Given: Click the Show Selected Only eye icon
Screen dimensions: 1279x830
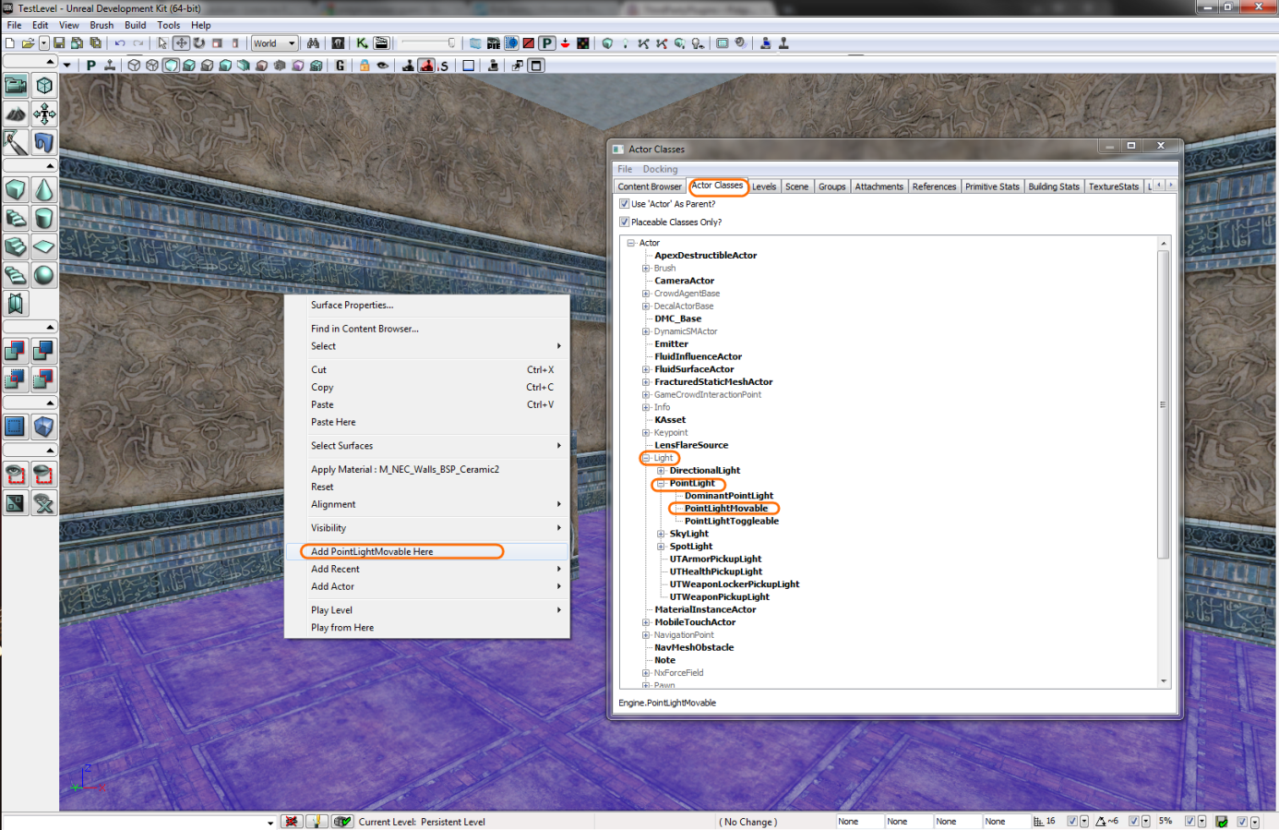Looking at the screenshot, I should click(16, 475).
